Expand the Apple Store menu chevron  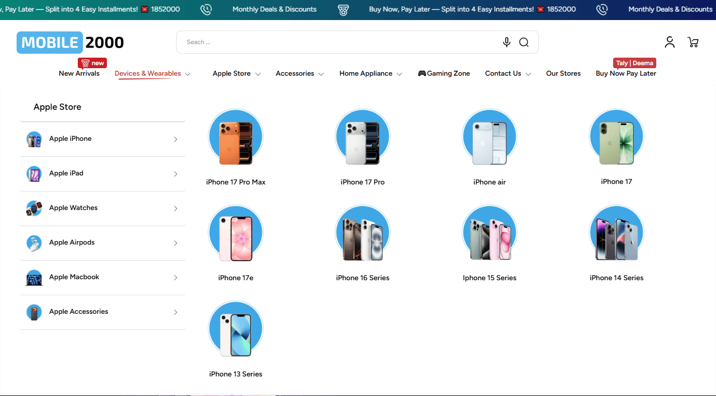coord(258,74)
